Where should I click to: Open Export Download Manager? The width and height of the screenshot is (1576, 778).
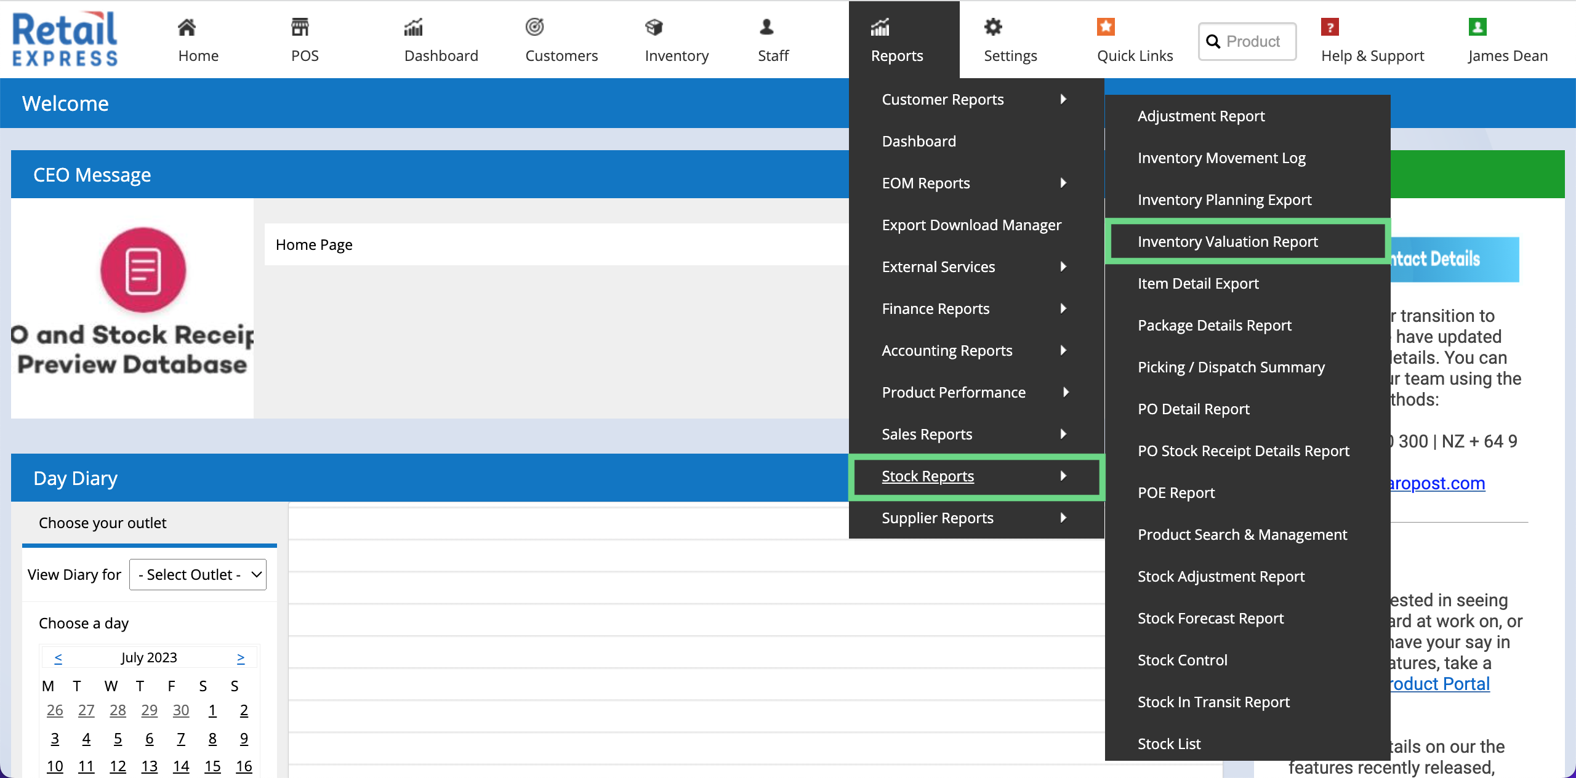pyautogui.click(x=971, y=225)
